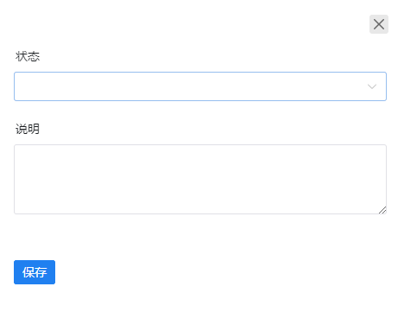Image resolution: width=404 pixels, height=312 pixels.
Task: Place cursor in the description box
Action: pyautogui.click(x=200, y=180)
